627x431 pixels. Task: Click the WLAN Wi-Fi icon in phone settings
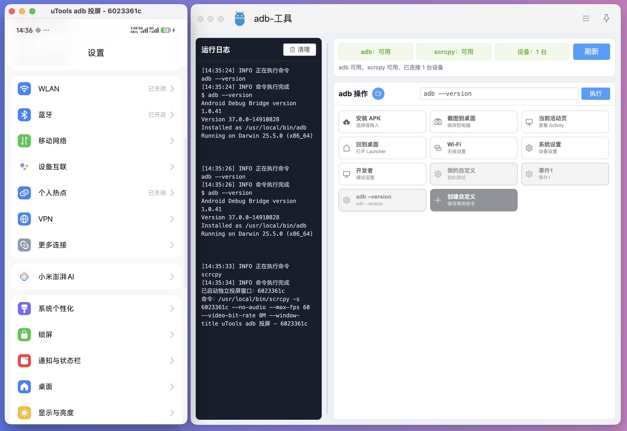[24, 89]
